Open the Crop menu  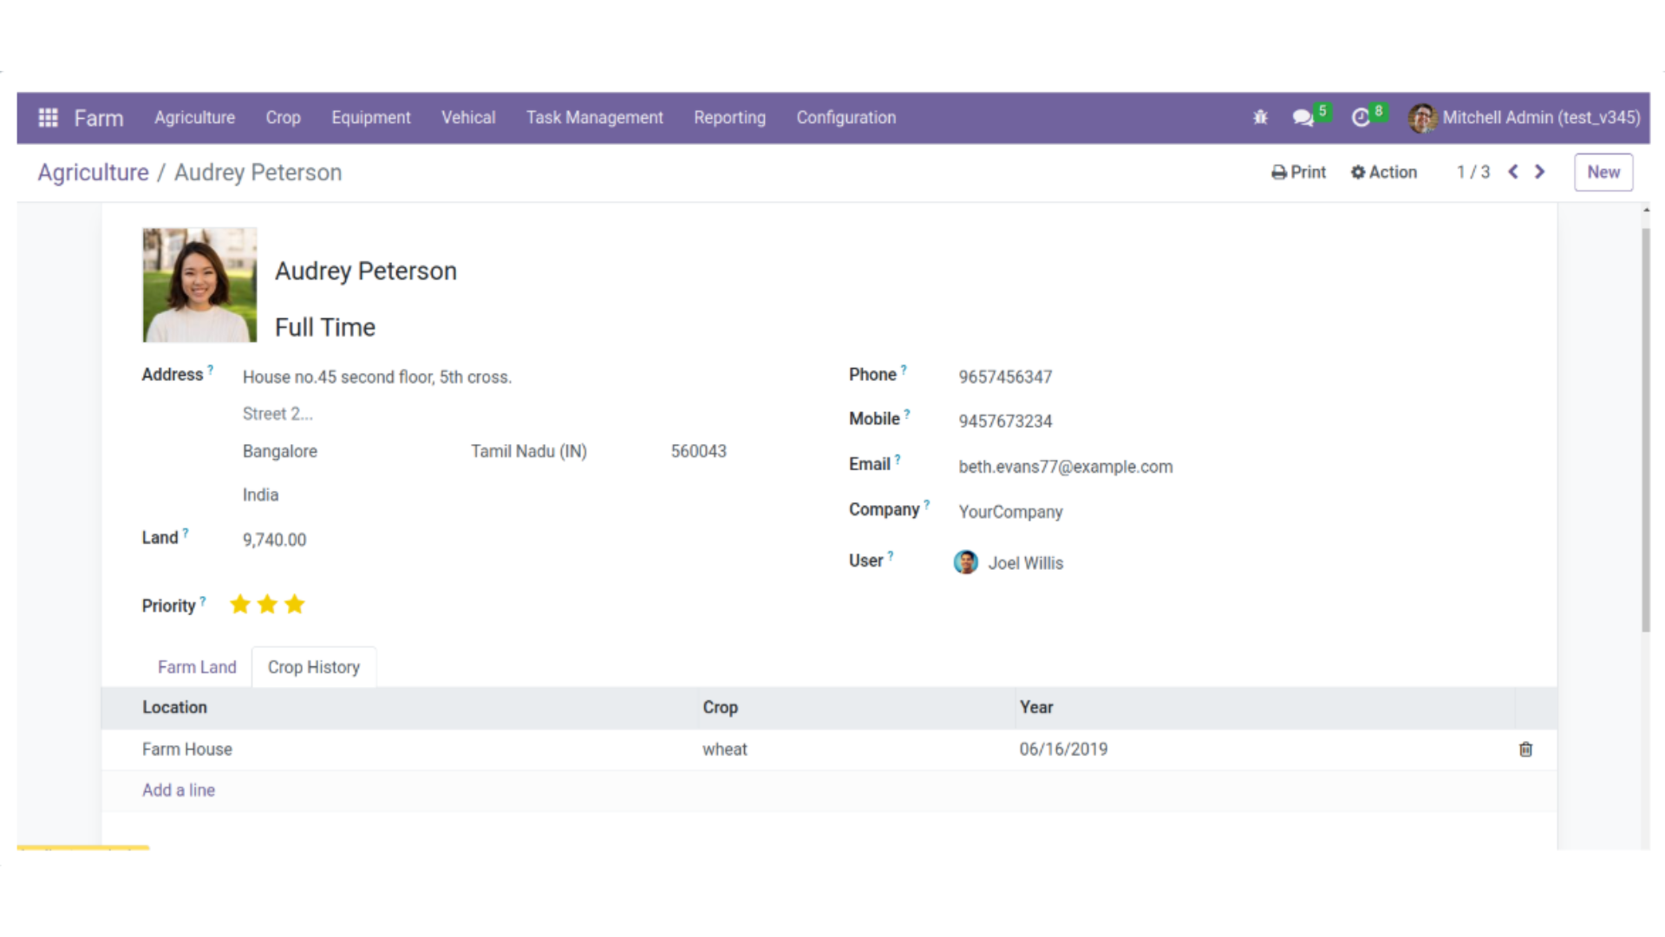(283, 117)
